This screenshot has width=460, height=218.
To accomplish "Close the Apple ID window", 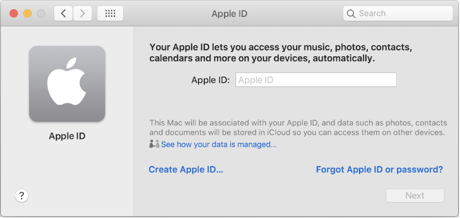I will pos(14,14).
